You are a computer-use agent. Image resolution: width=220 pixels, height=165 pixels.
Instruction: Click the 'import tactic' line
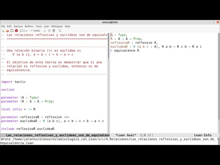pos(13,82)
